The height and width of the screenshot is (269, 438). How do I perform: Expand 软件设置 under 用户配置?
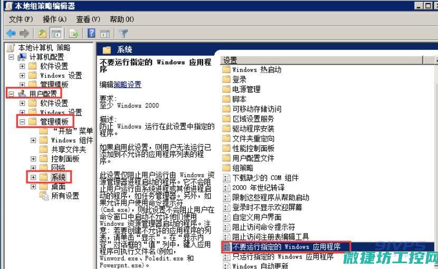tap(22, 103)
